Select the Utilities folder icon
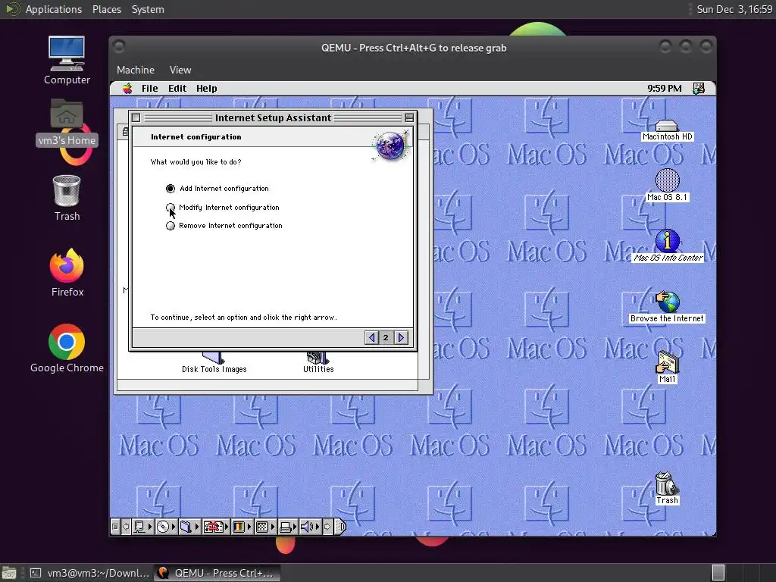 tap(318, 363)
